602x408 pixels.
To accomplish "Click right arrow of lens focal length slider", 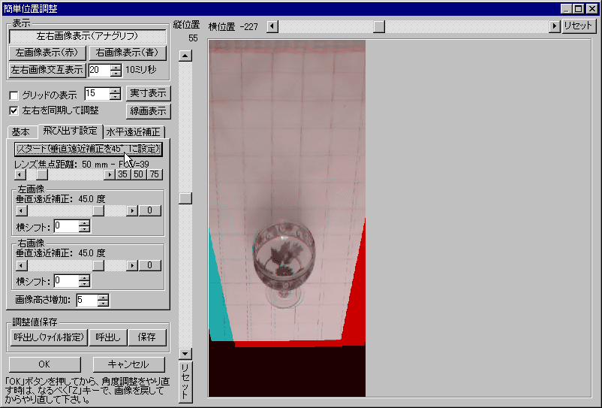I will coord(110,175).
